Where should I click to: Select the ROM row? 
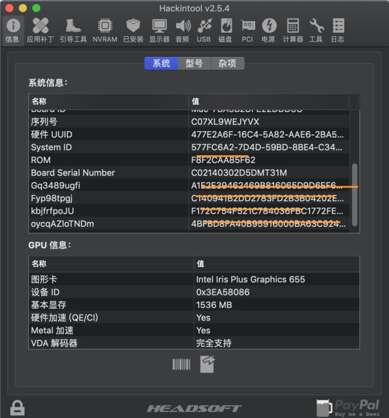pyautogui.click(x=189, y=160)
